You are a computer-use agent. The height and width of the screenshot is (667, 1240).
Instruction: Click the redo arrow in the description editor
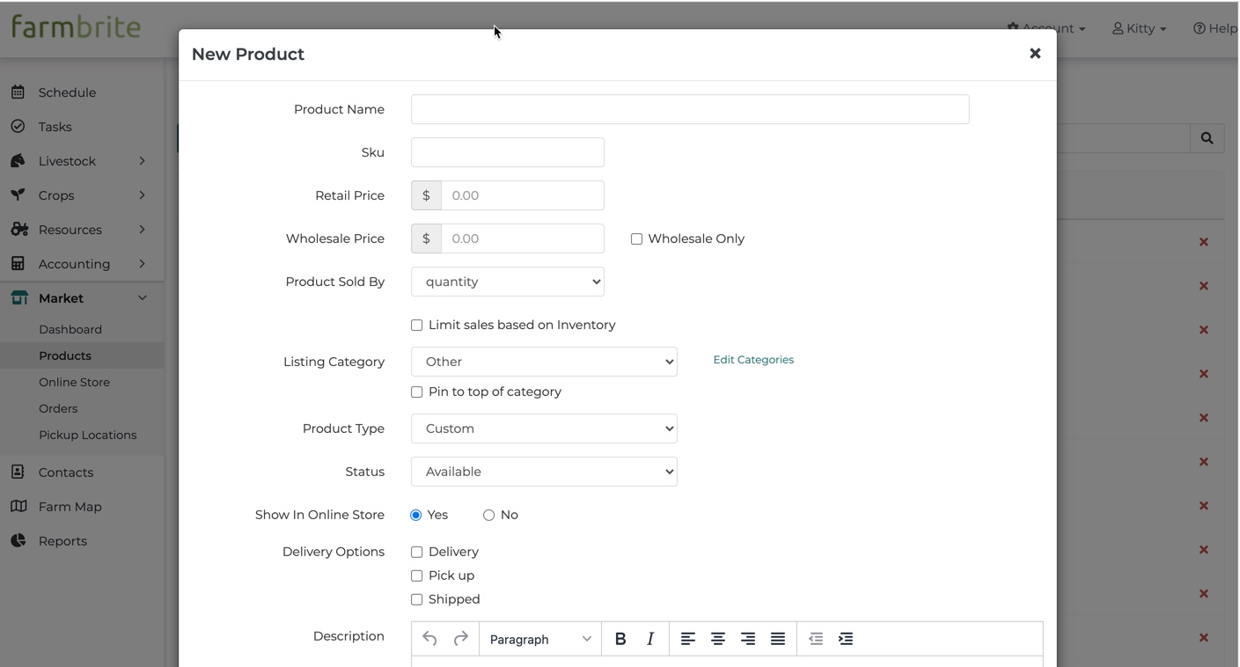[x=460, y=639]
